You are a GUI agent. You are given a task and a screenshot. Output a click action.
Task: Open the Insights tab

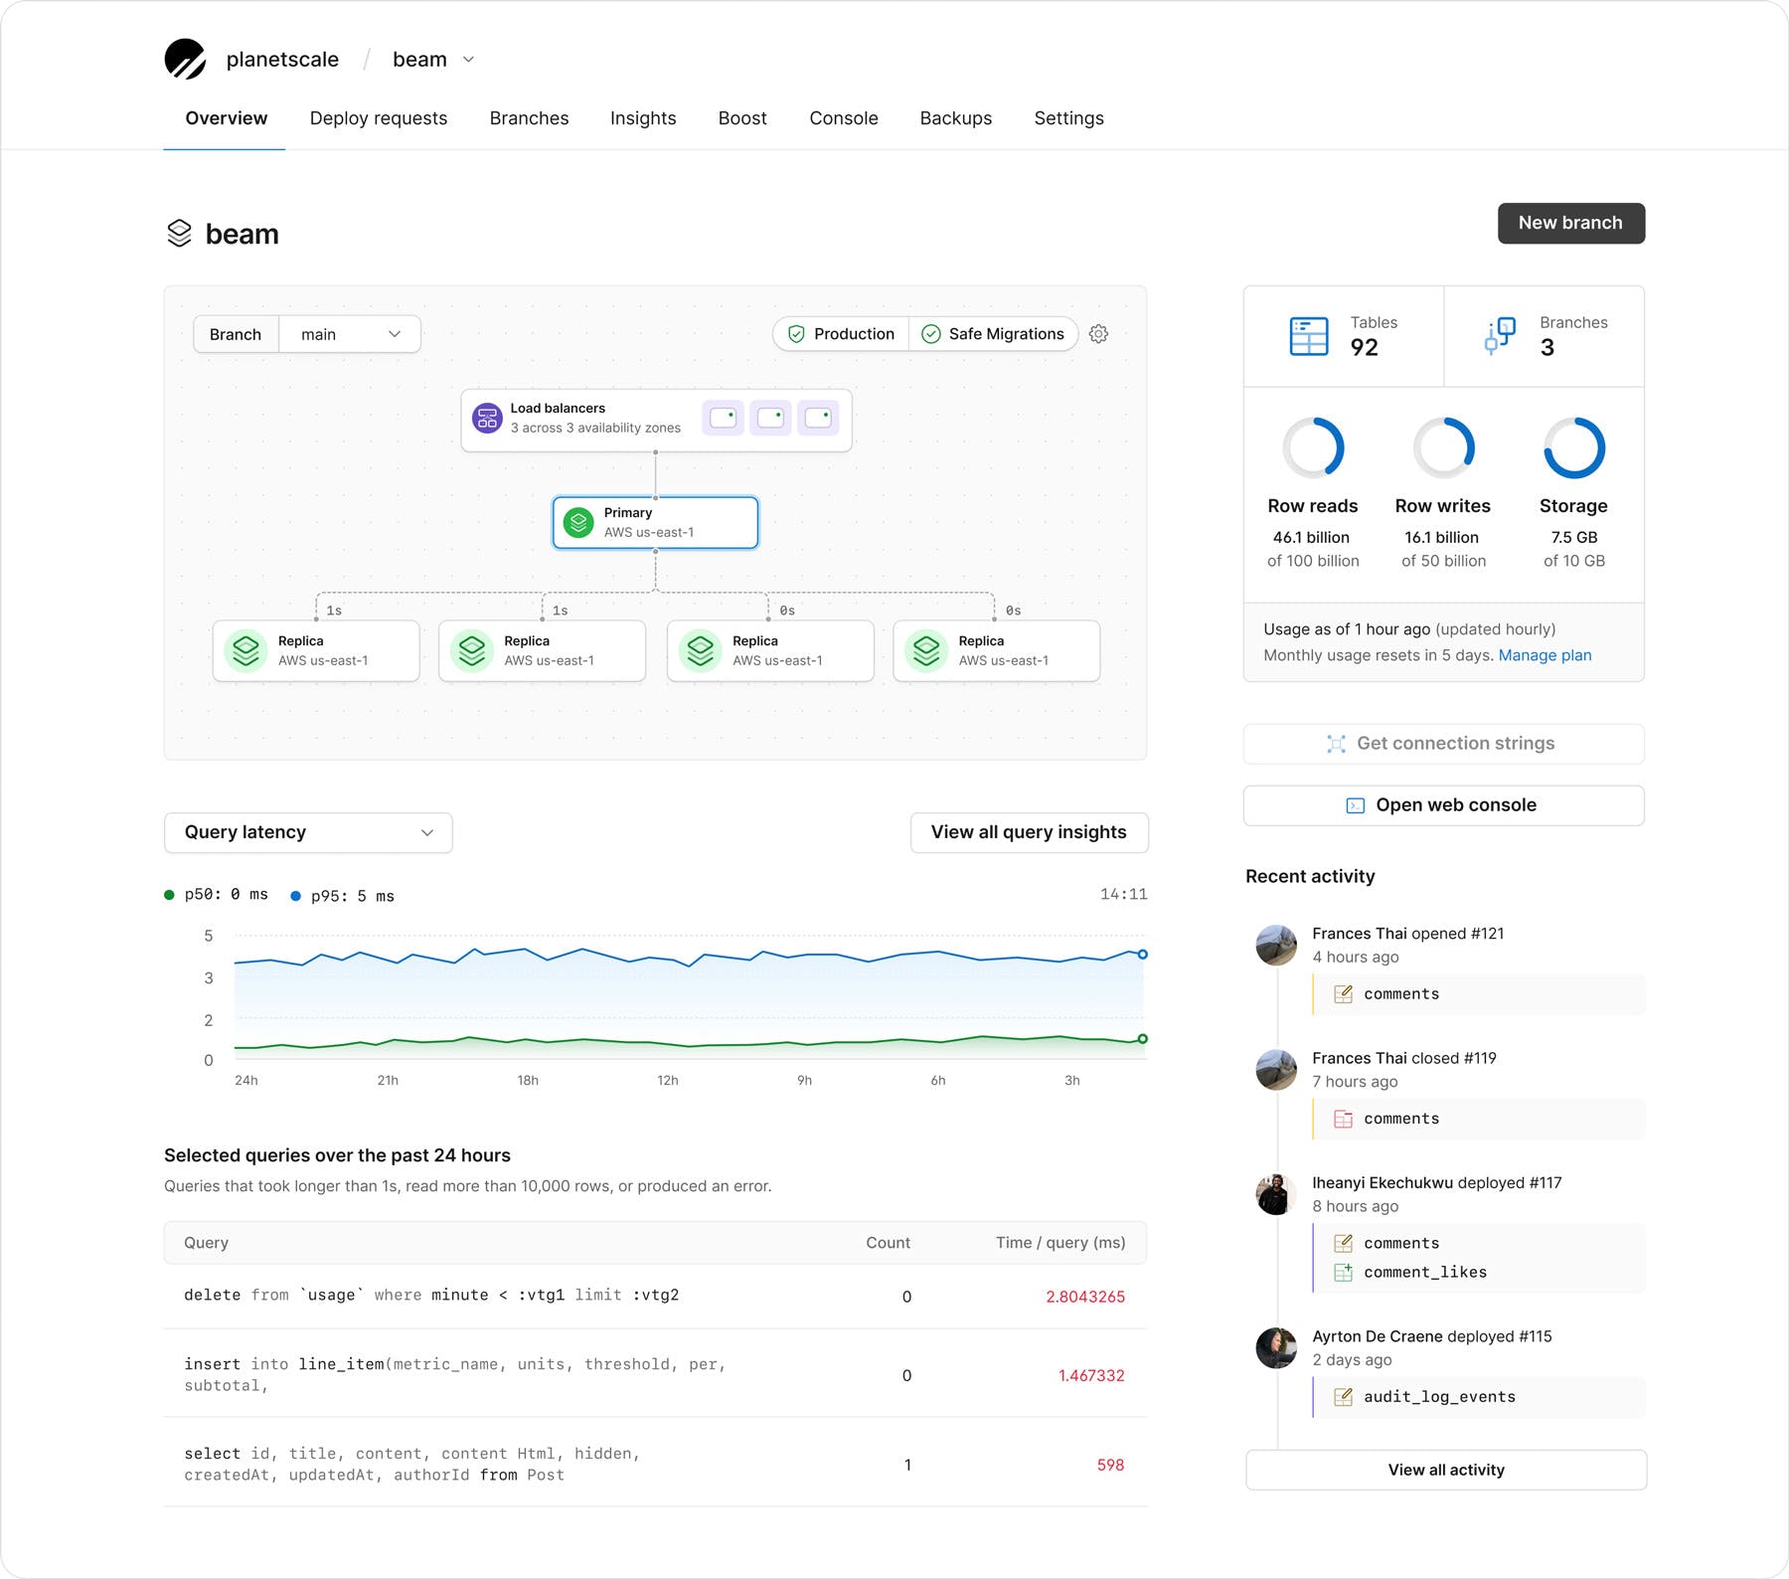[x=643, y=118]
